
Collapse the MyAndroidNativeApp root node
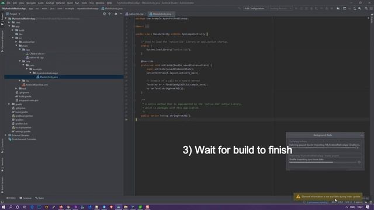pyautogui.click(x=6, y=18)
